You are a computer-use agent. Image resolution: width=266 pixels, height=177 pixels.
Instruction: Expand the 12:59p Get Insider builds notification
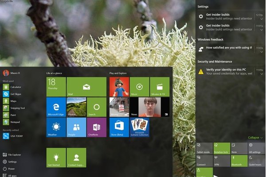coord(262,19)
